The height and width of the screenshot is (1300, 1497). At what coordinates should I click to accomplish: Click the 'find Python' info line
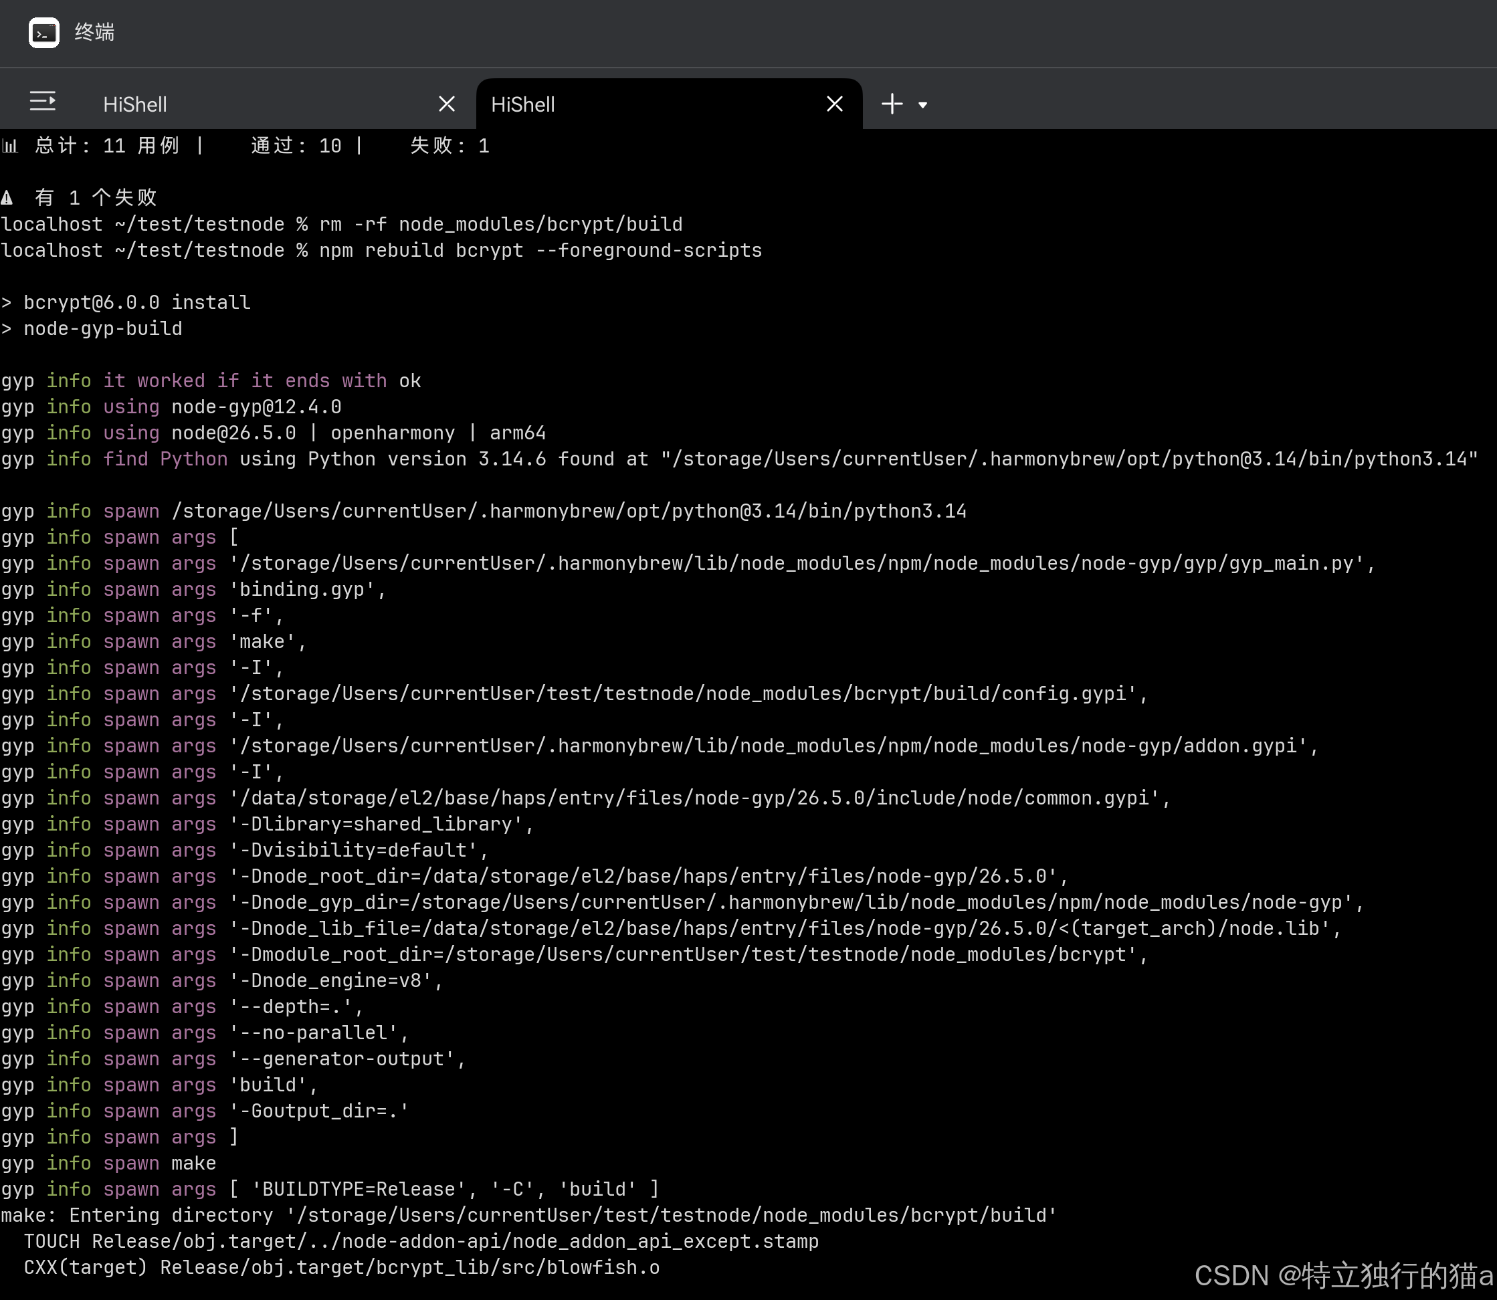pyautogui.click(x=739, y=459)
